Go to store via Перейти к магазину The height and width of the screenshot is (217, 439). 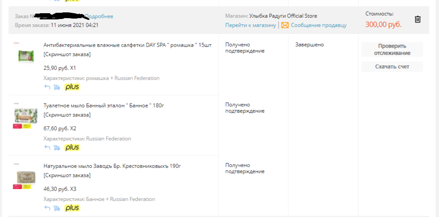click(x=251, y=25)
